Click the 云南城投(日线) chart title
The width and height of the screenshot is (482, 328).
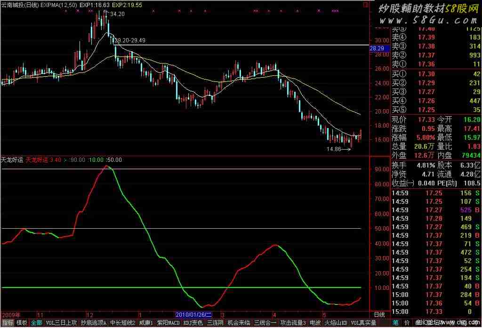(20, 4)
